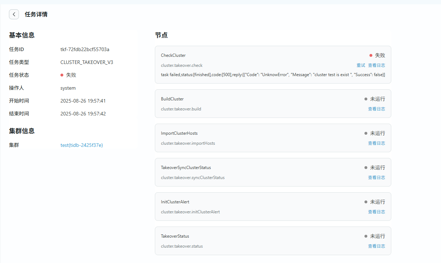
Task: Click the CheckCluster task failed error message
Action: pos(273,74)
